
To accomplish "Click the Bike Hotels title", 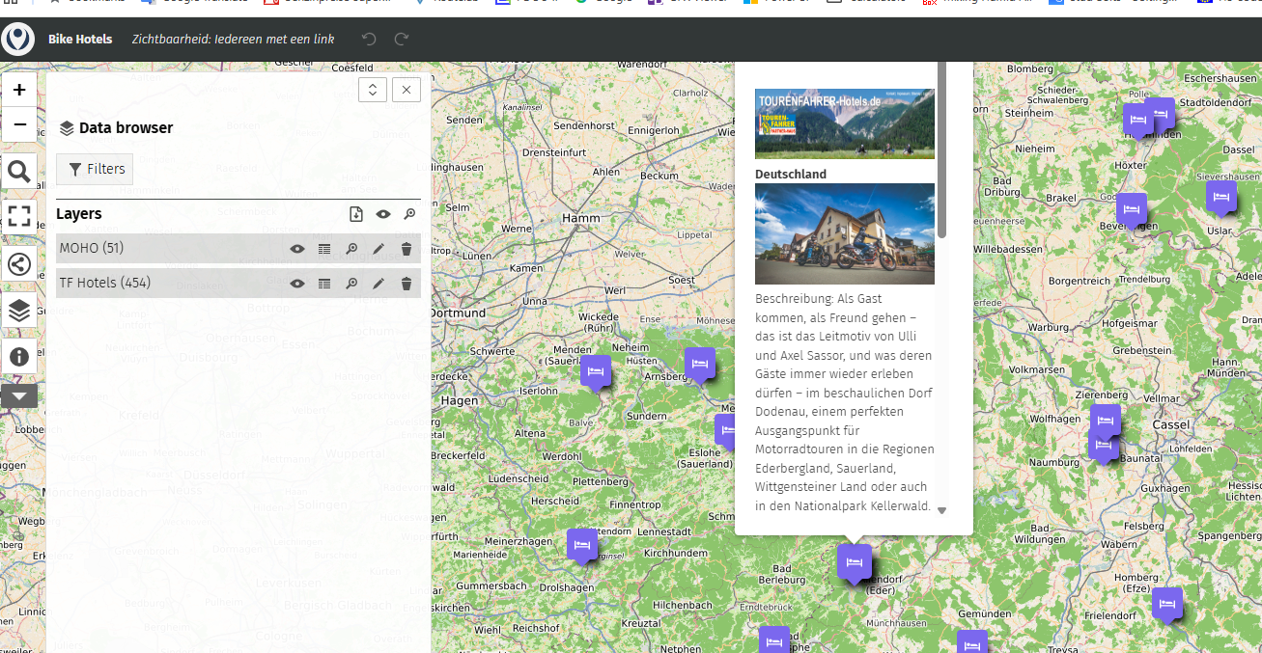I will coord(81,39).
